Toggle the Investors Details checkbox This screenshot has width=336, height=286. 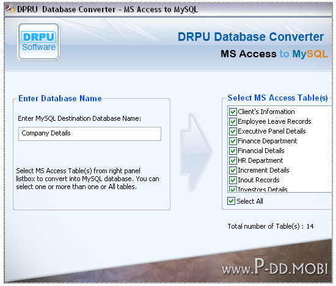pos(233,189)
